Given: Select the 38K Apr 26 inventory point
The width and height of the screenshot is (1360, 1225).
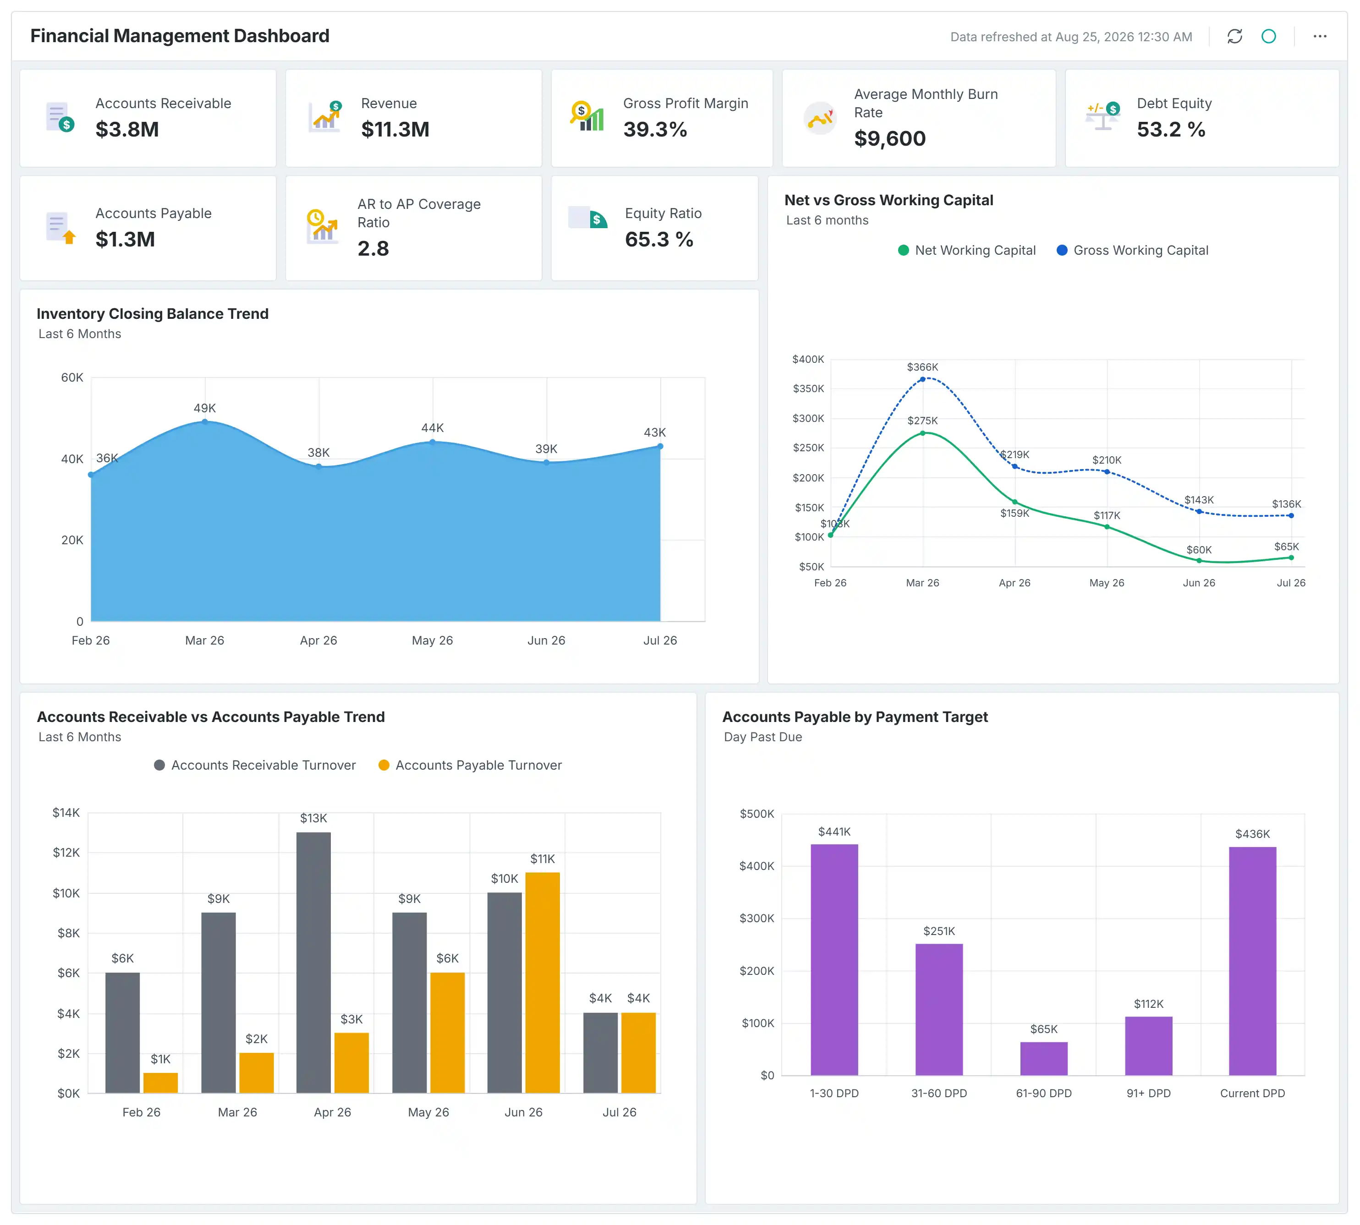Looking at the screenshot, I should [x=318, y=466].
